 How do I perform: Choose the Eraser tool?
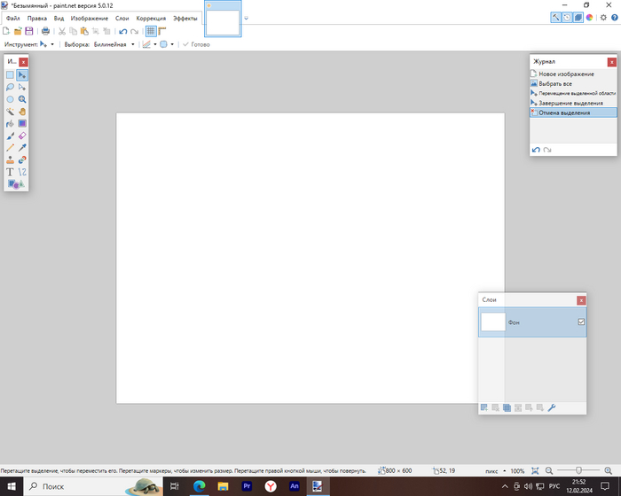click(22, 136)
